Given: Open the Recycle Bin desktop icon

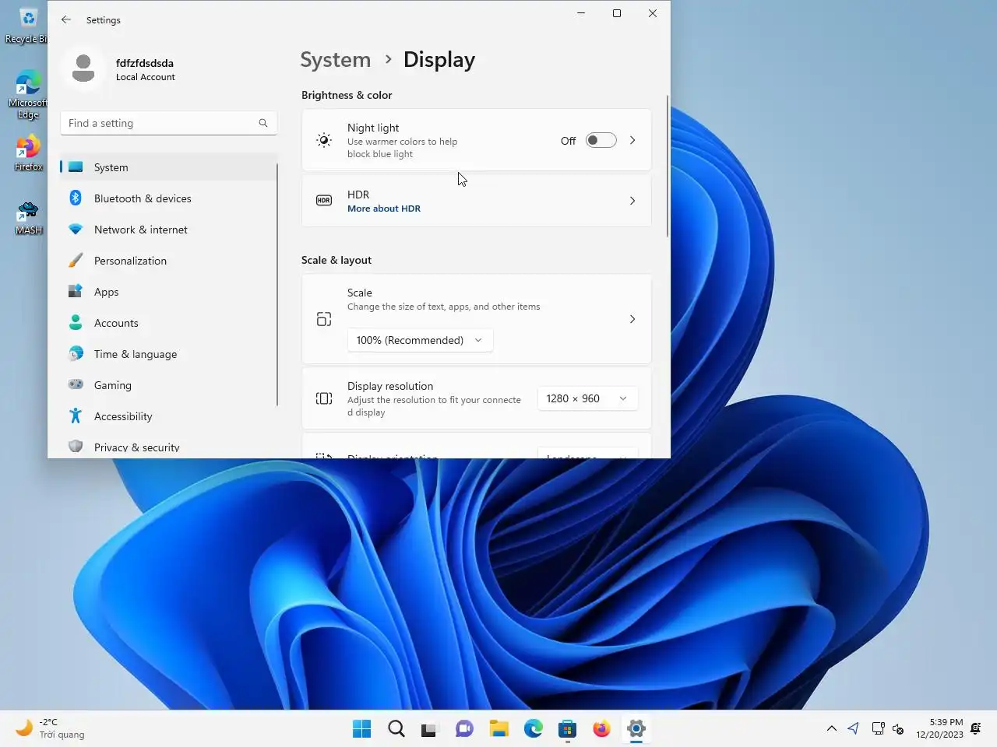Looking at the screenshot, I should point(27,24).
